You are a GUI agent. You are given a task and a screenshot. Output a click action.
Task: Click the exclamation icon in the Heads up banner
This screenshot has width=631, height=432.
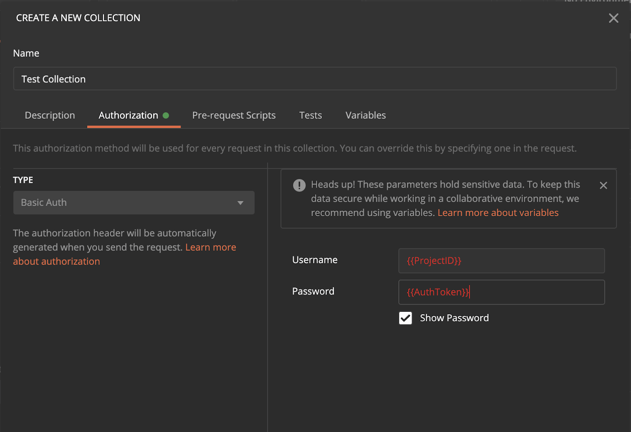click(x=299, y=185)
